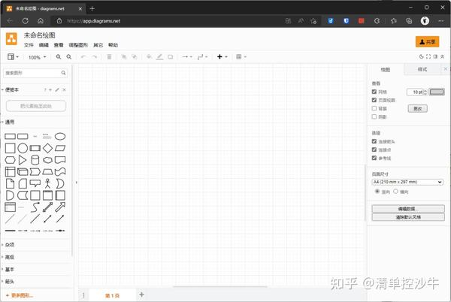
Task: Toggle fullscreen icon in top toolbar
Action: (428, 56)
